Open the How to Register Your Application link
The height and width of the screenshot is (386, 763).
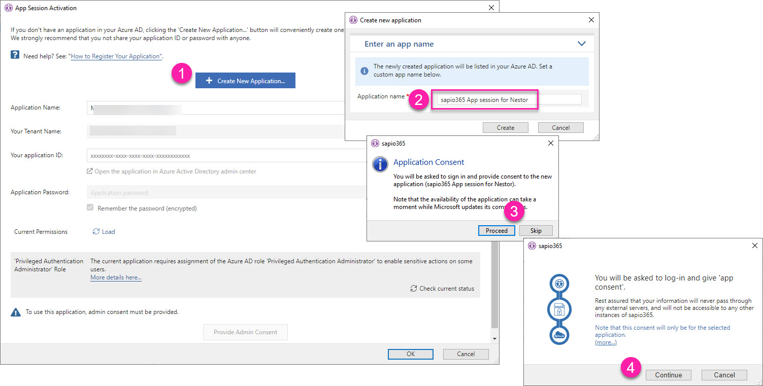click(116, 56)
